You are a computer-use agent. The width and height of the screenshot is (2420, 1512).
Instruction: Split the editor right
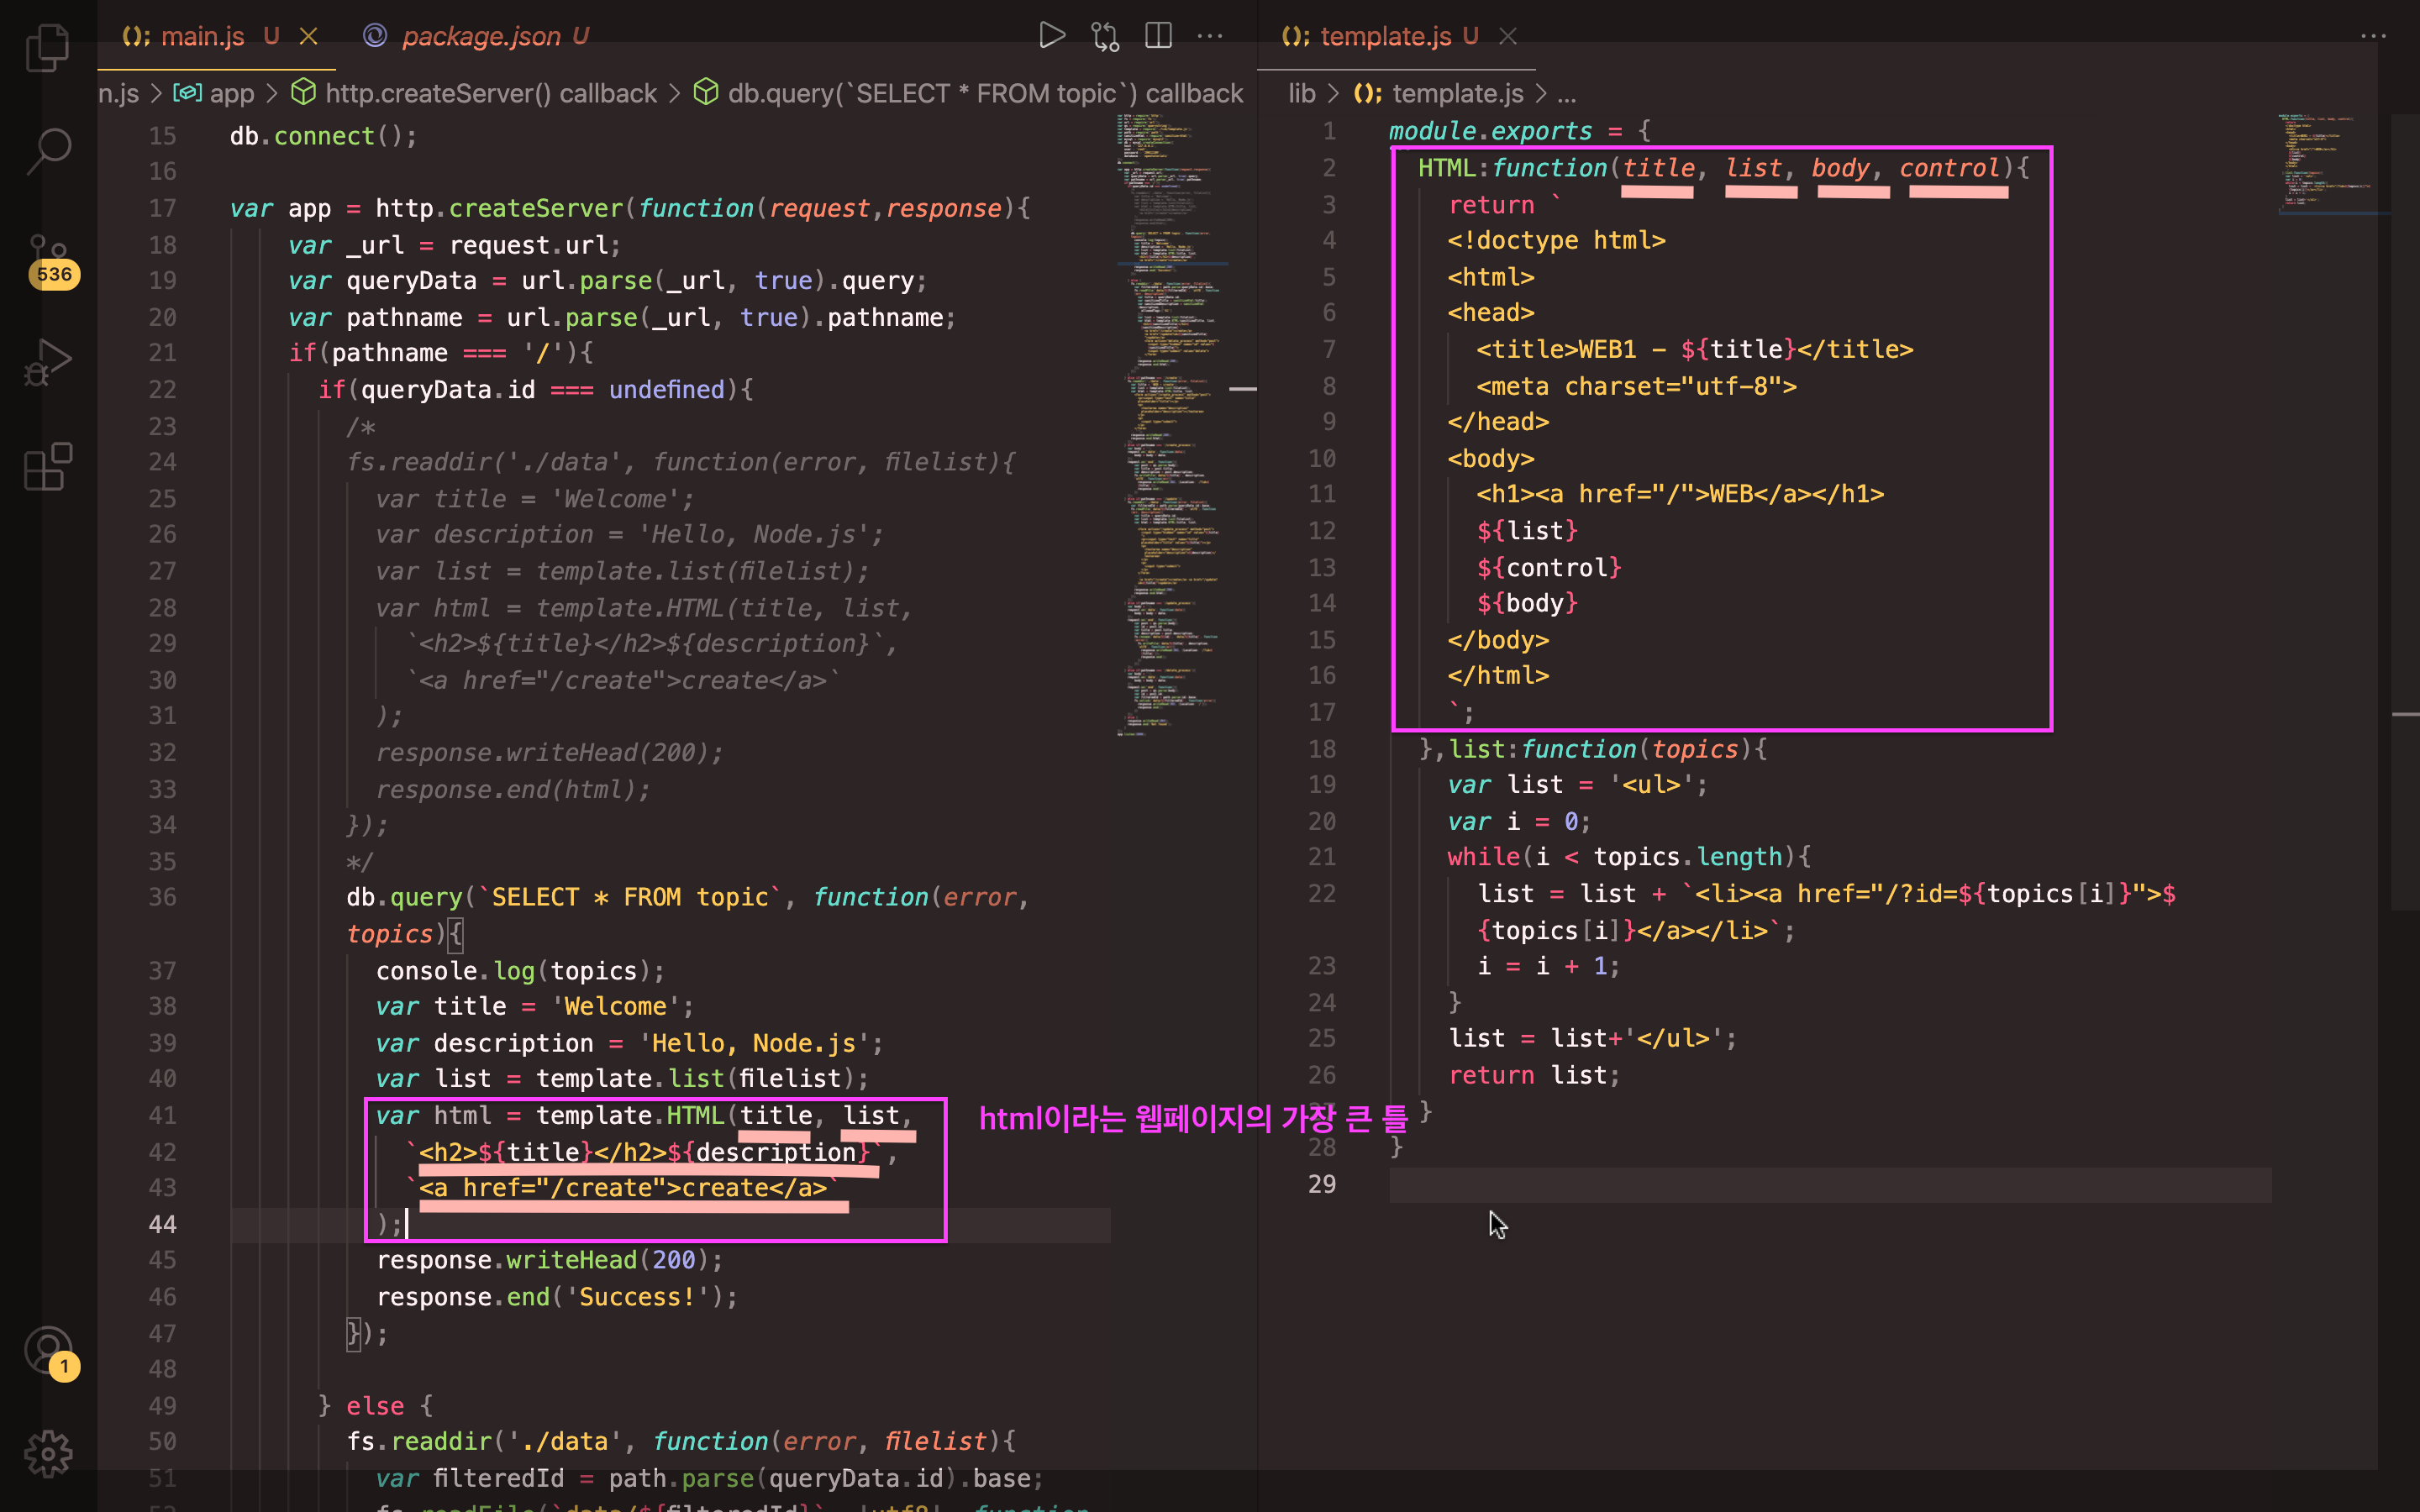pyautogui.click(x=1158, y=36)
